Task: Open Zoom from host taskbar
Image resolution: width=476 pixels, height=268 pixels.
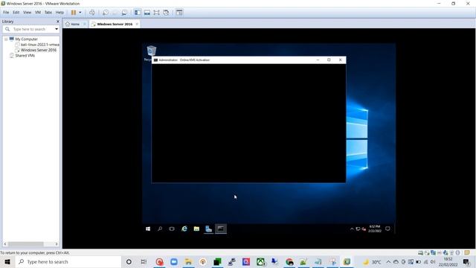Action: (173, 261)
